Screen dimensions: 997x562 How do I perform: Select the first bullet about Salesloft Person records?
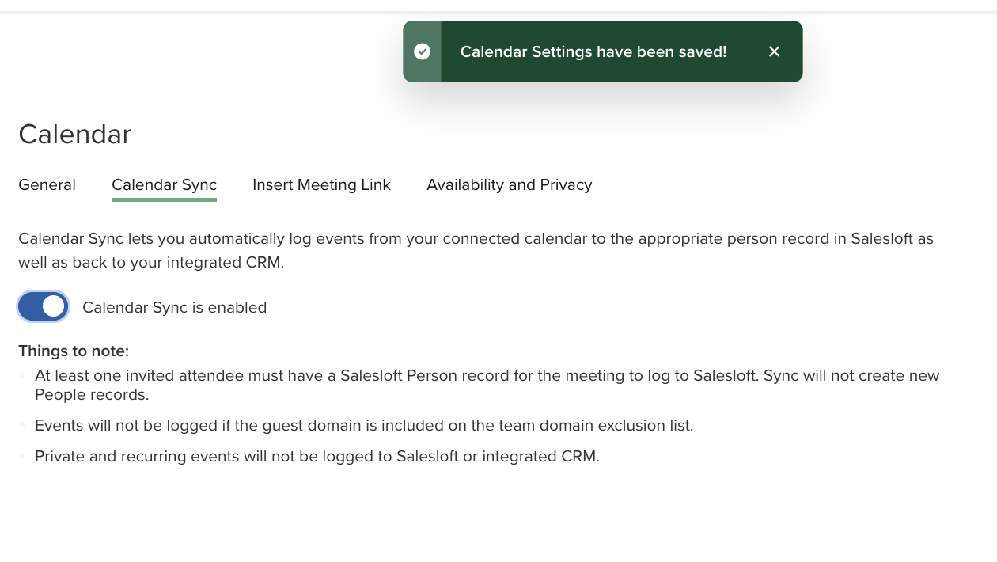[487, 385]
